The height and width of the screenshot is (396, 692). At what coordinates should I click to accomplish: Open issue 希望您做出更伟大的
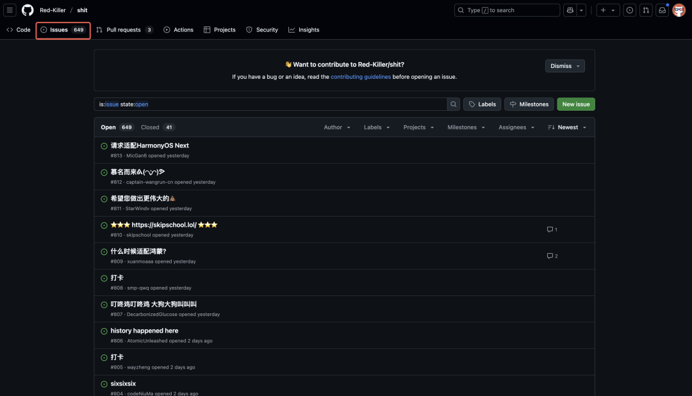tap(143, 199)
